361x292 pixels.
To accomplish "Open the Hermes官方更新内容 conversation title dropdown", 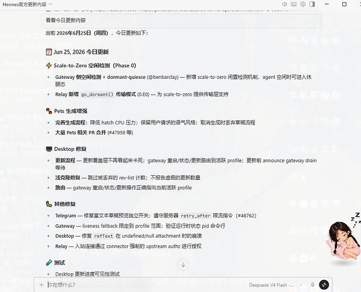I will (x=27, y=4).
